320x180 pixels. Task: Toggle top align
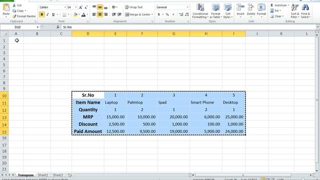tap(94, 7)
